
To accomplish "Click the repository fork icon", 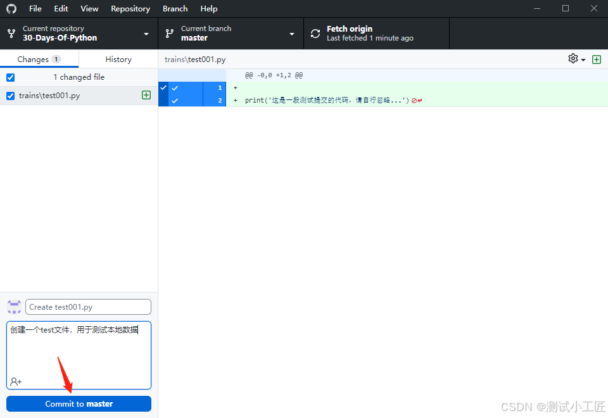I will coord(11,34).
